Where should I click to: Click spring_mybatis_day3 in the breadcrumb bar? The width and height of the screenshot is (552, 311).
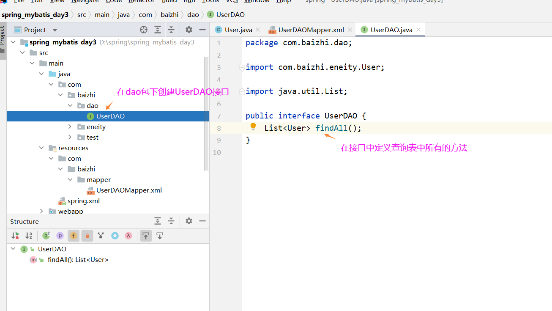tap(35, 15)
